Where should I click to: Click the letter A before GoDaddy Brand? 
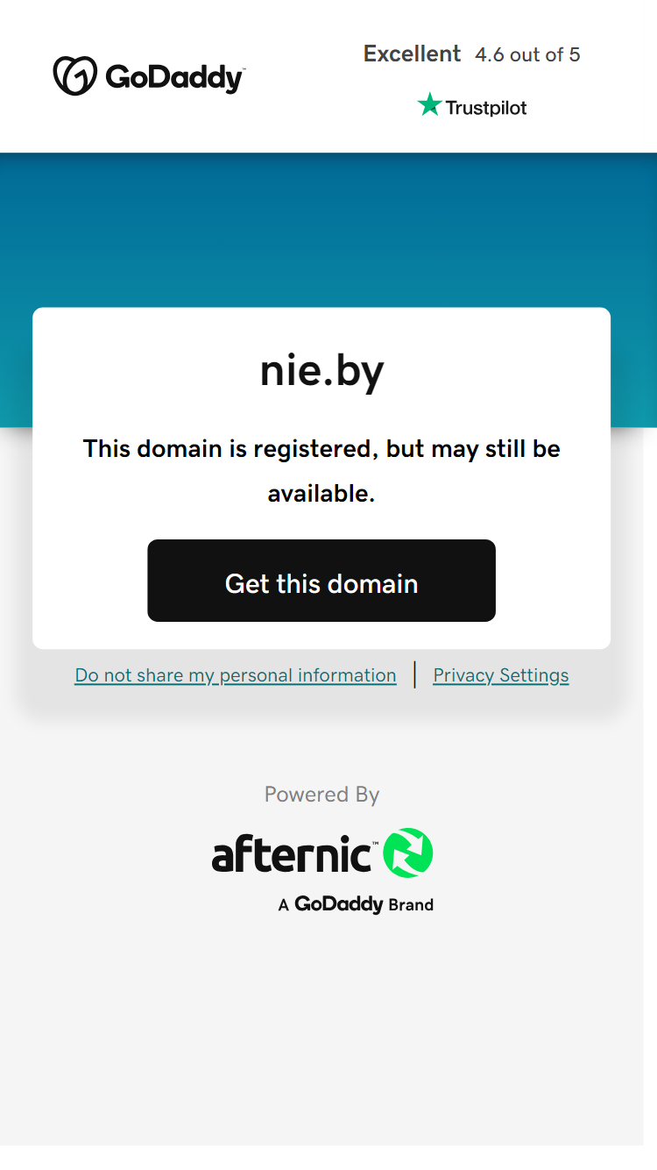click(x=284, y=905)
